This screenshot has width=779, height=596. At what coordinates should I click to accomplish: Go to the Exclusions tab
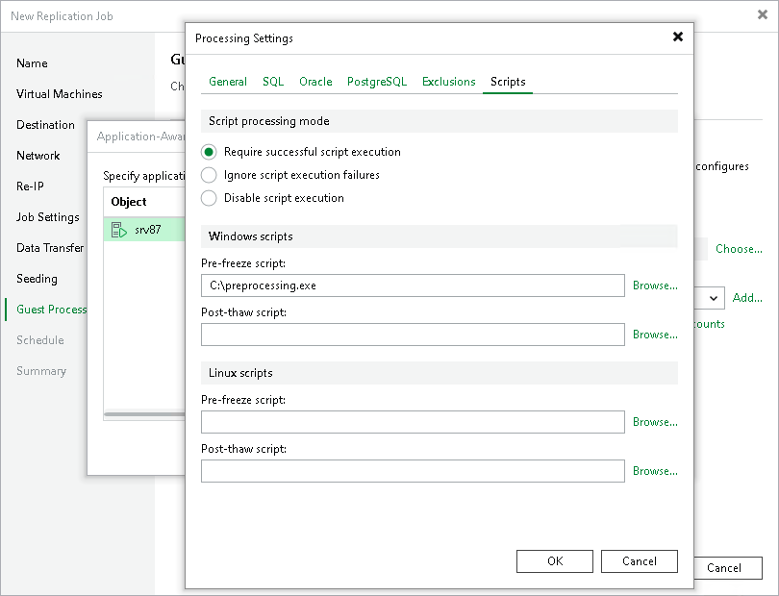tap(448, 82)
